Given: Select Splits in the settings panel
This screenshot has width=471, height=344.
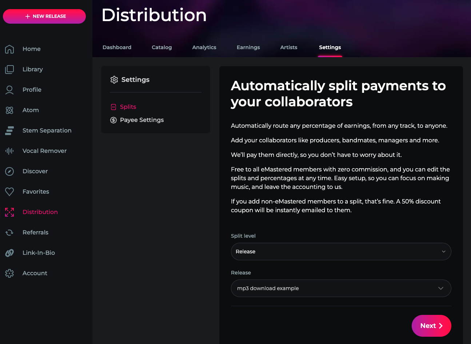Looking at the screenshot, I should 128,107.
